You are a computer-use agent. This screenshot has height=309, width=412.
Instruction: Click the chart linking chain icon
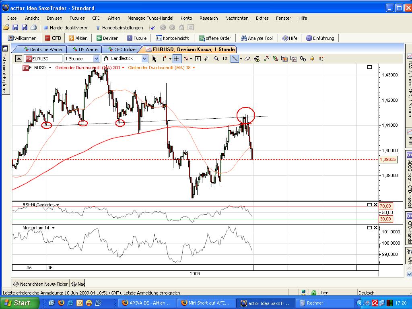coord(302,59)
